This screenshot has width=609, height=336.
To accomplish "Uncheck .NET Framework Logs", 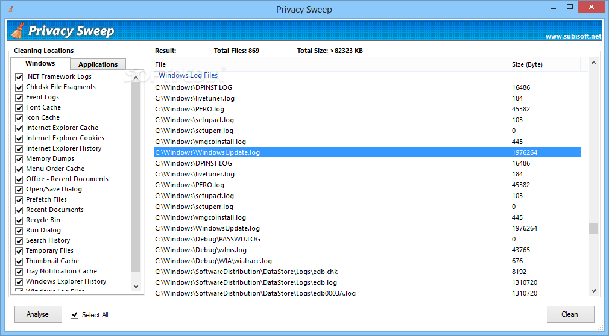I will coord(19,77).
